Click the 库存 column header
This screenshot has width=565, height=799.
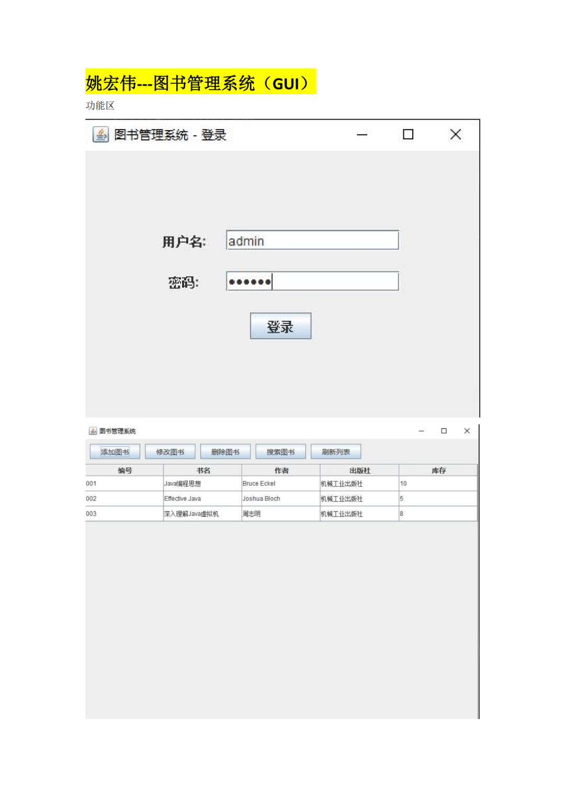[438, 469]
